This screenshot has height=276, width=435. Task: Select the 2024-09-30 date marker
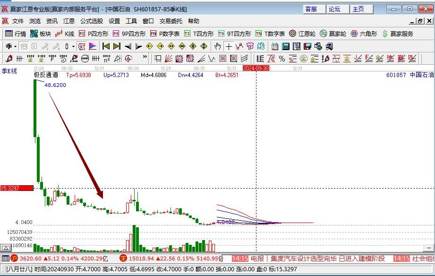256,69
